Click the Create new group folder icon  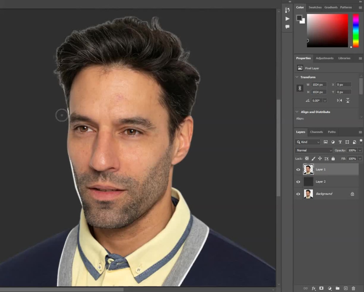338,288
